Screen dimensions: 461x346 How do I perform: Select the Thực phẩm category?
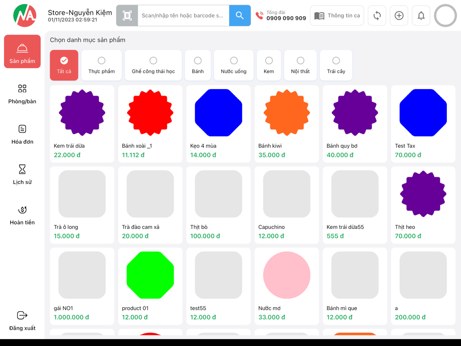(x=101, y=65)
